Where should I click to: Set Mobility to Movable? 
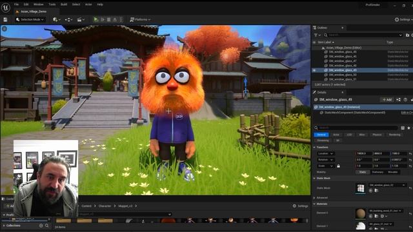(393, 172)
